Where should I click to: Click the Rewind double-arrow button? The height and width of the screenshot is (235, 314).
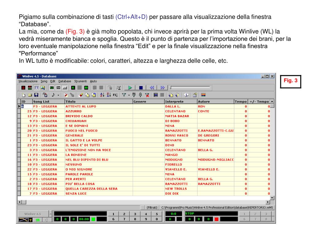pyautogui.click(x=152, y=88)
